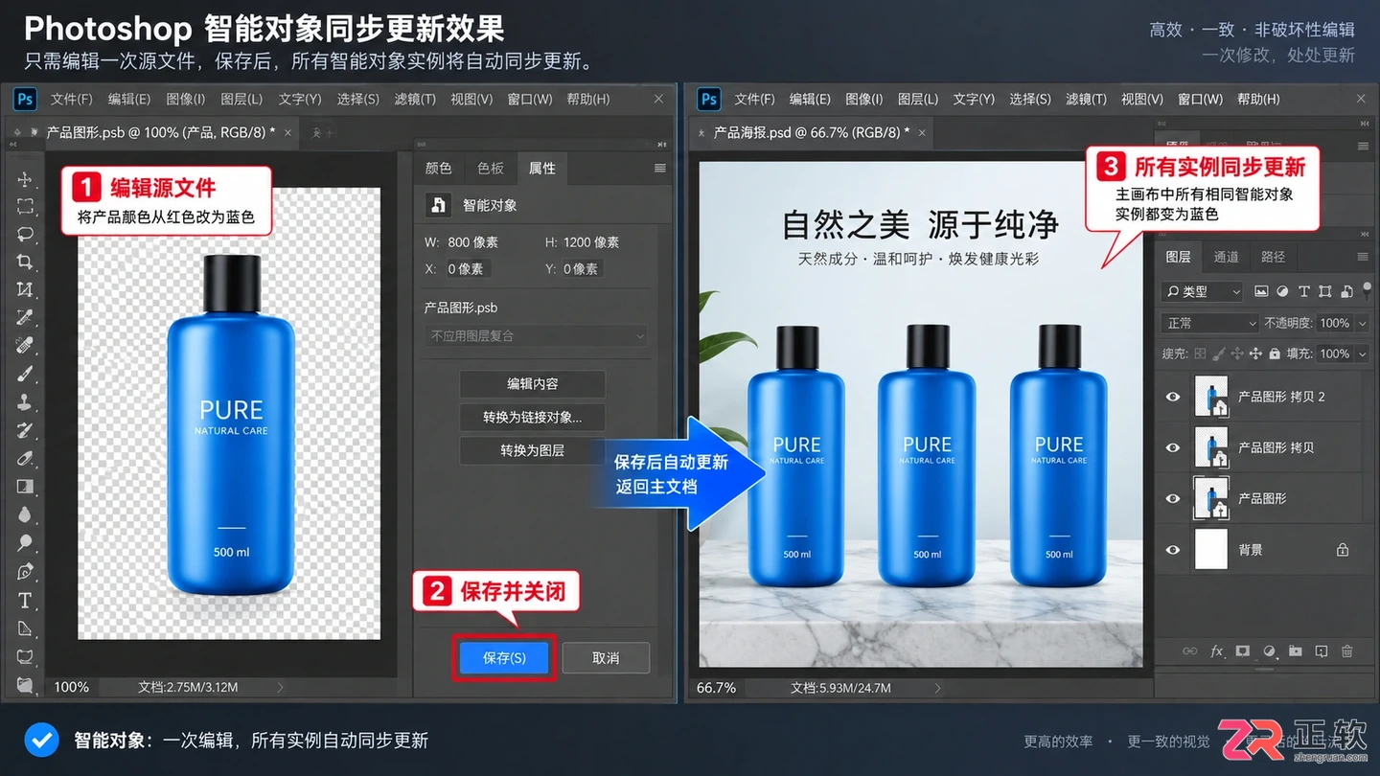Click the 转换为链接对象... button
The image size is (1380, 776).
(532, 417)
